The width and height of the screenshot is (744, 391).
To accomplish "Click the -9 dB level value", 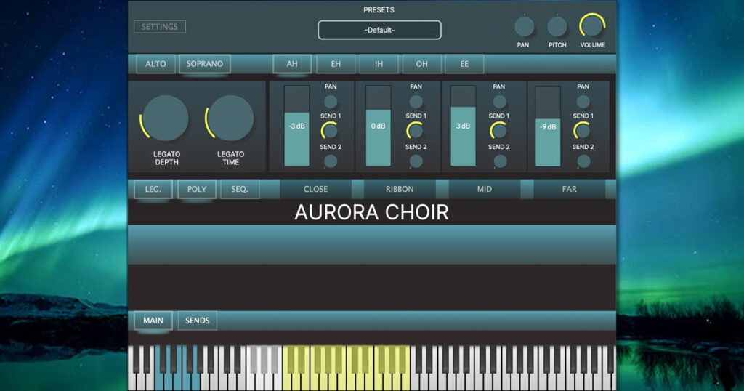I will pos(548,126).
